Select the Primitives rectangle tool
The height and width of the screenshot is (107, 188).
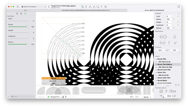point(98,7)
